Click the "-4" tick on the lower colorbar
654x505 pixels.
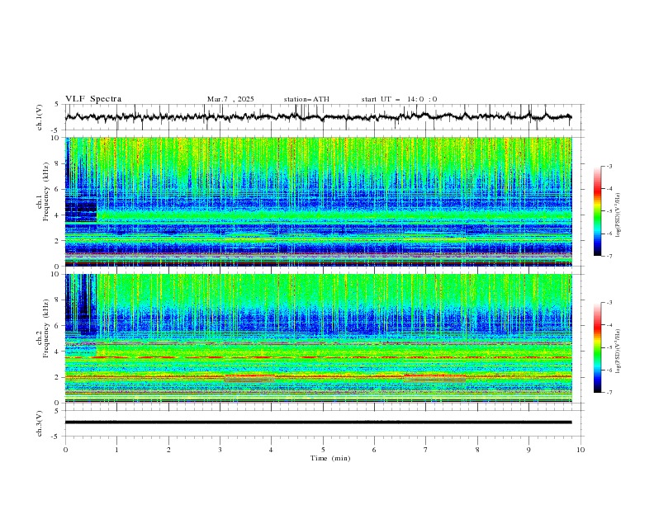pos(609,325)
